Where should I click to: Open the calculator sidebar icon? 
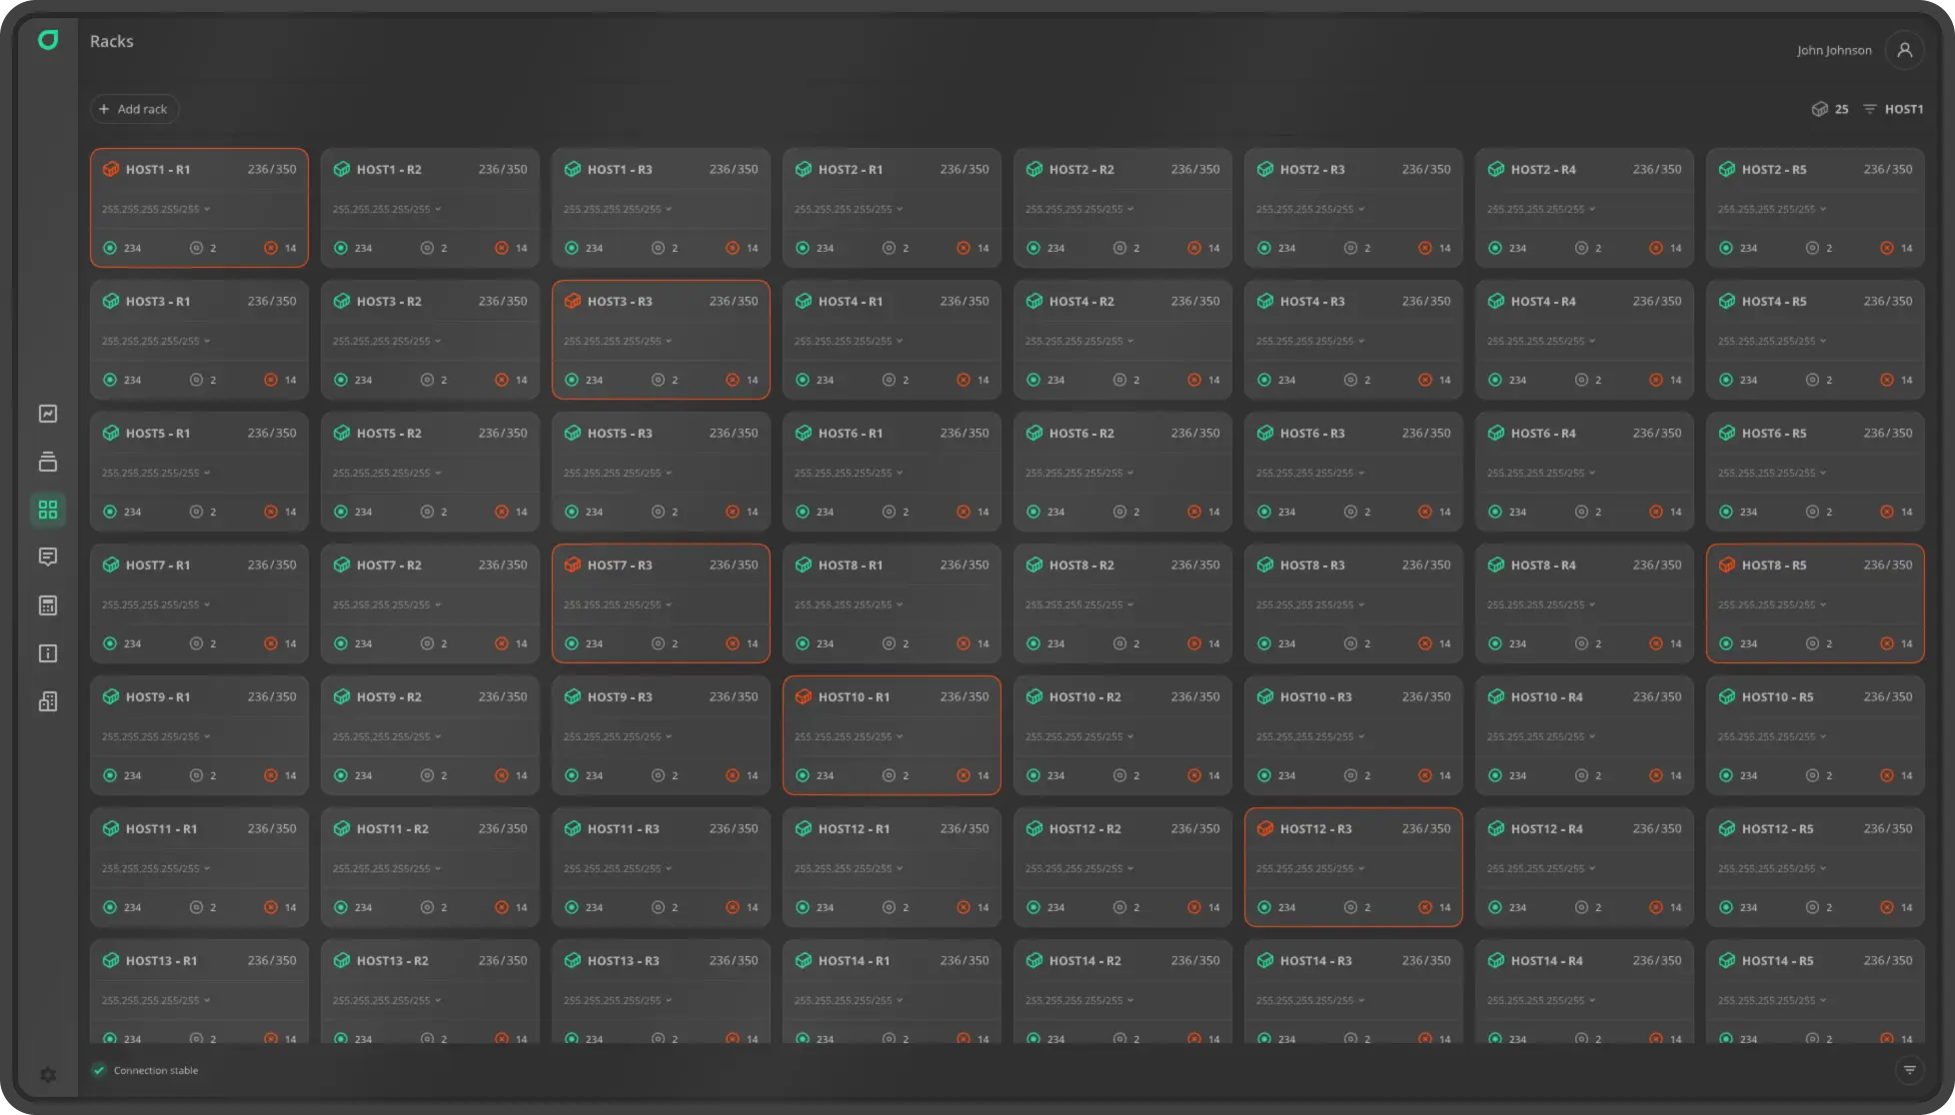click(x=48, y=605)
